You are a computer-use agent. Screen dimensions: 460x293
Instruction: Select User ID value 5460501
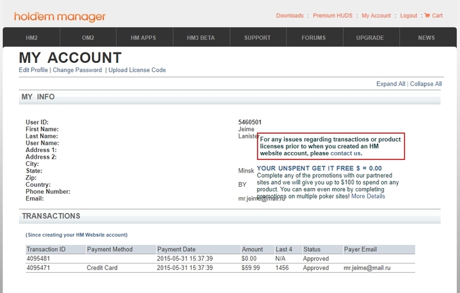(x=250, y=122)
